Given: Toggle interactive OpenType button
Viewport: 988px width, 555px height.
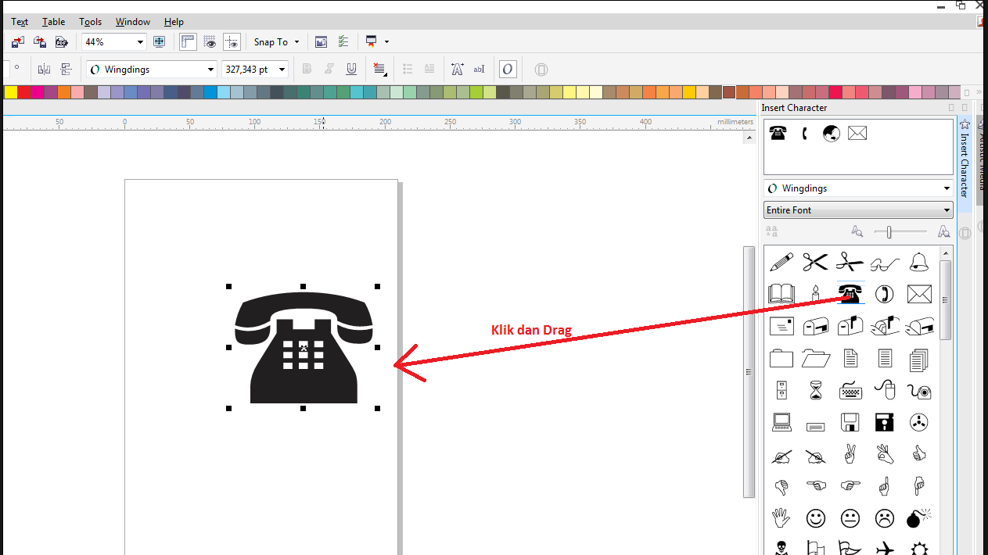Looking at the screenshot, I should 508,70.
